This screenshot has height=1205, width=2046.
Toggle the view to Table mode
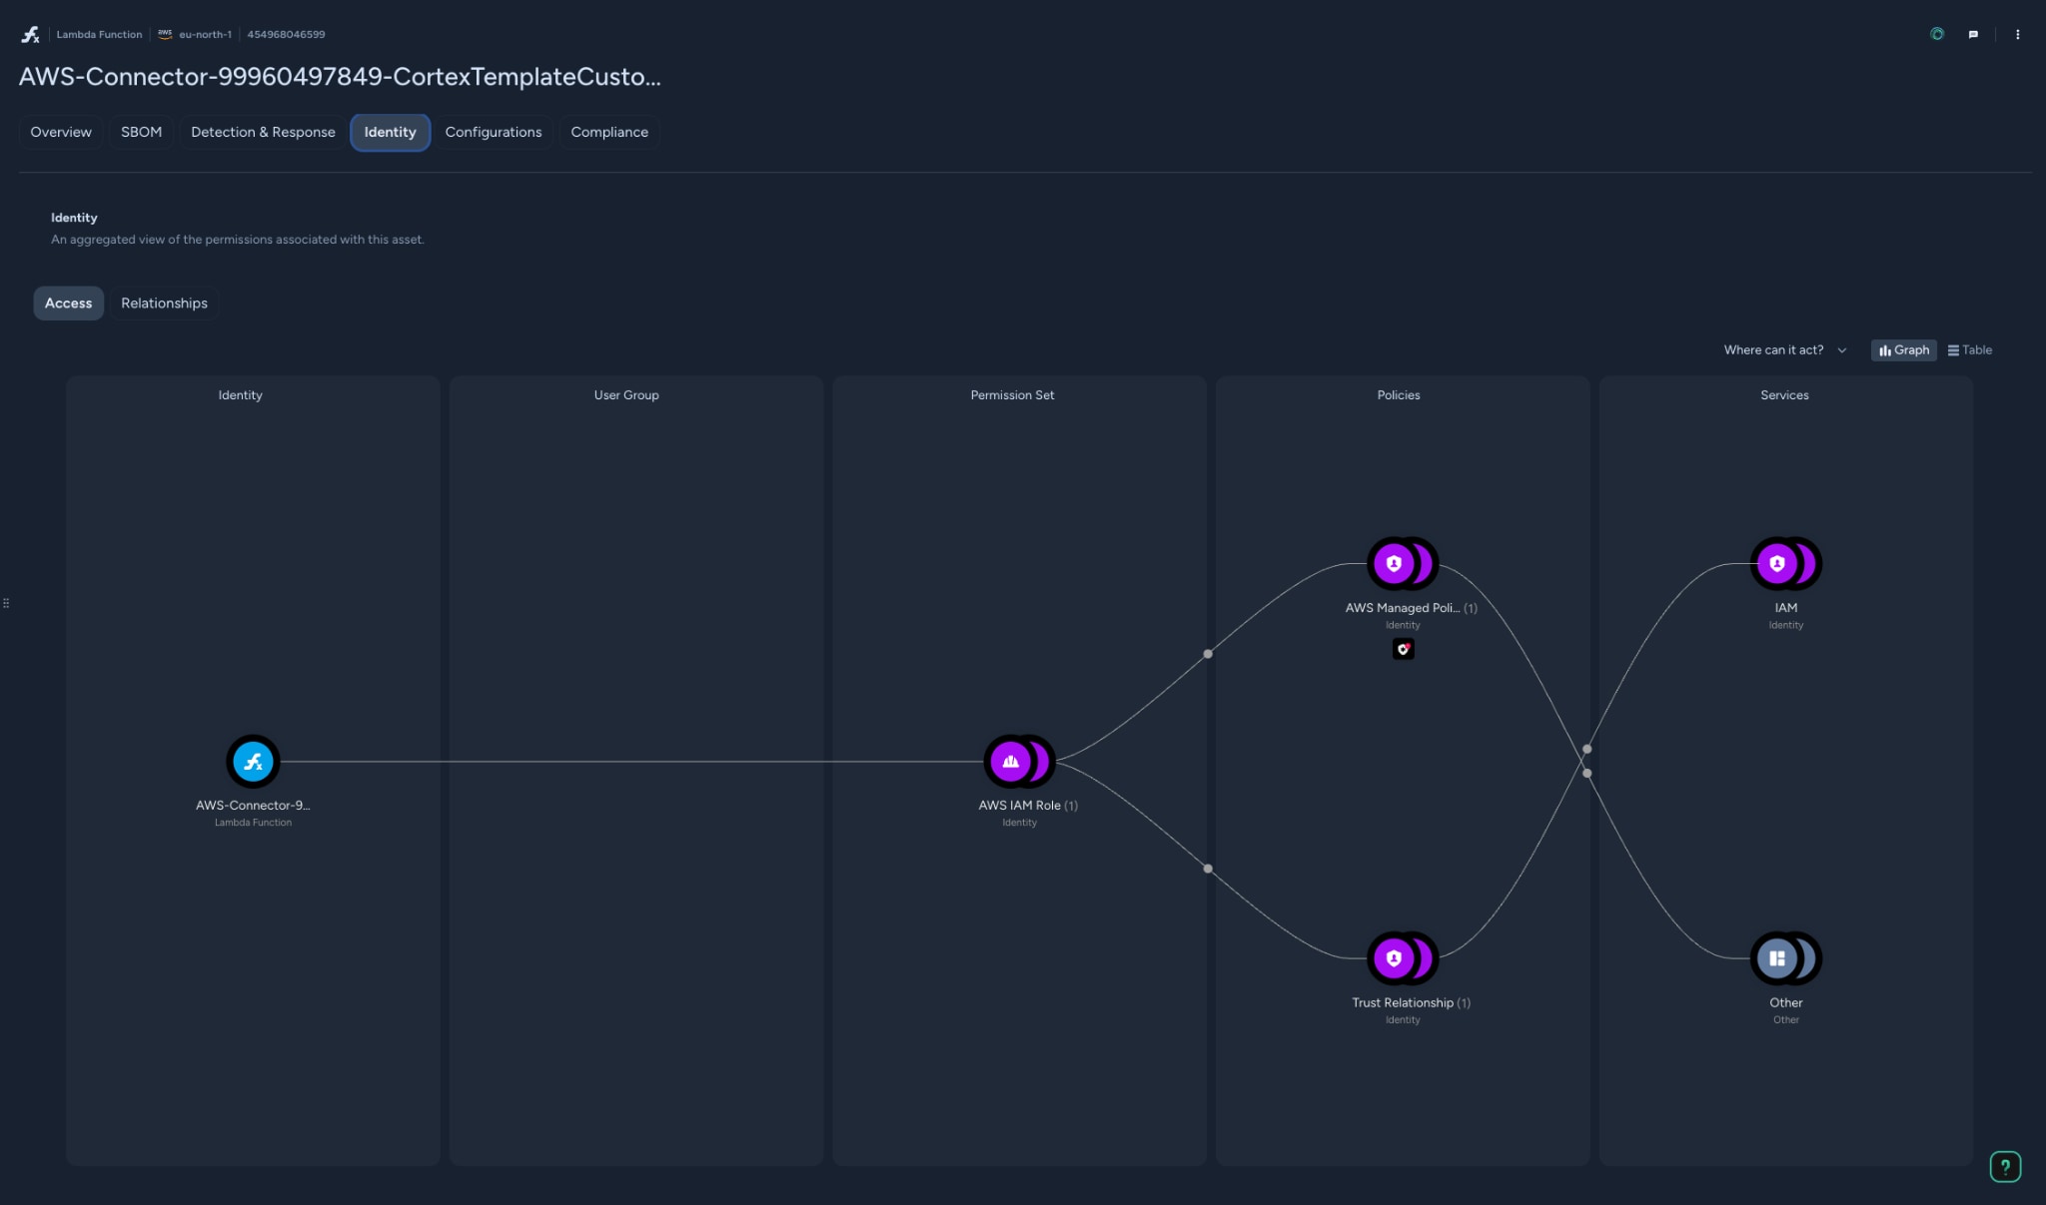click(1969, 349)
